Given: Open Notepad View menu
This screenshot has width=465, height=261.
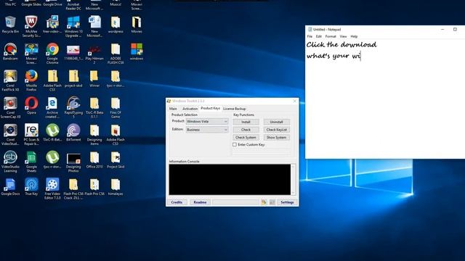Looking at the screenshot, I should [343, 36].
